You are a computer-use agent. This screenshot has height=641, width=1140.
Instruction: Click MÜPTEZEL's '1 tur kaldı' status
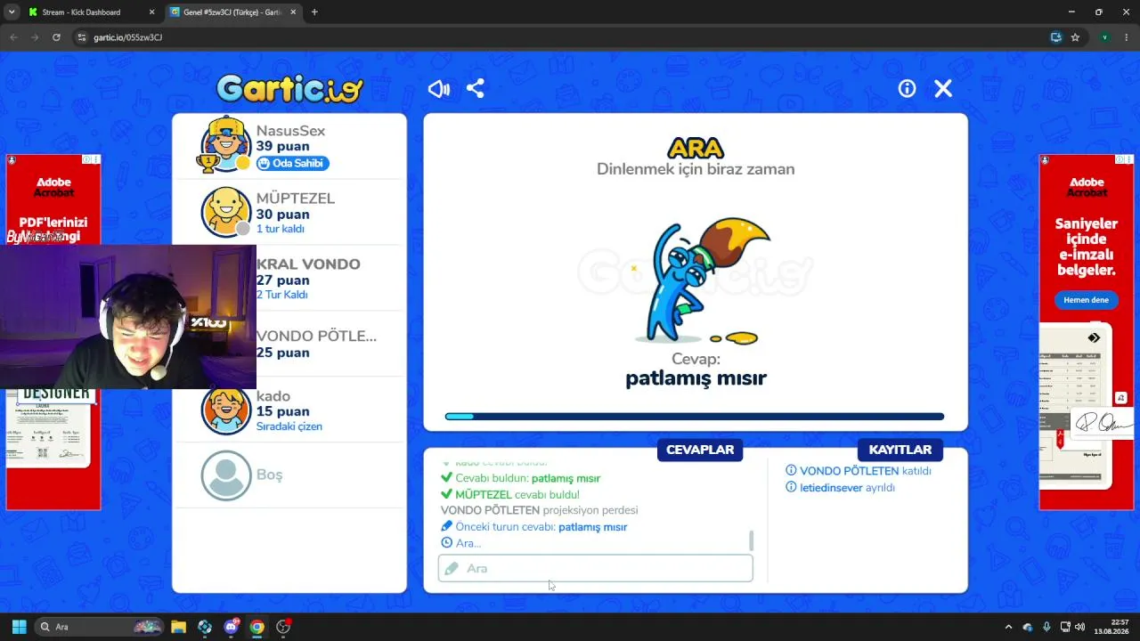pos(281,229)
